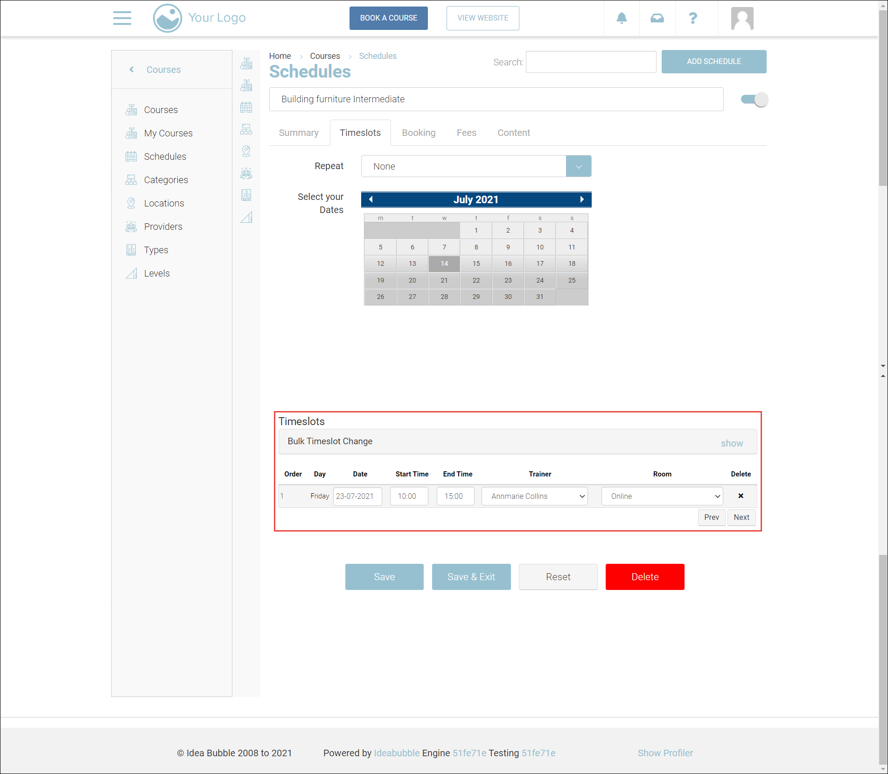888x774 pixels.
Task: Open the hamburger menu icon
Action: click(122, 18)
